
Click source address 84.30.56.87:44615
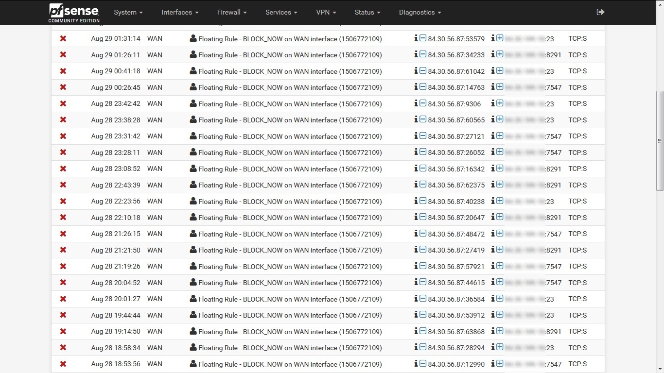456,283
